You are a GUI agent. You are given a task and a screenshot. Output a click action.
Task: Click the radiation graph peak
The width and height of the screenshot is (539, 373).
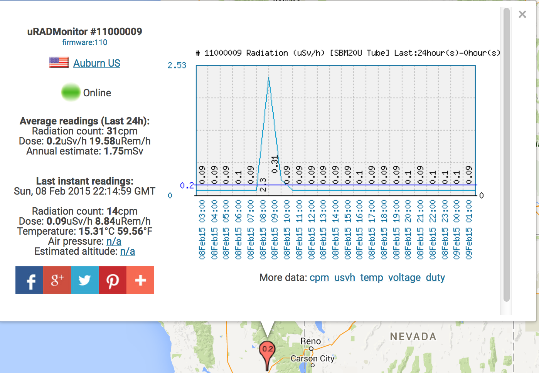tap(269, 78)
